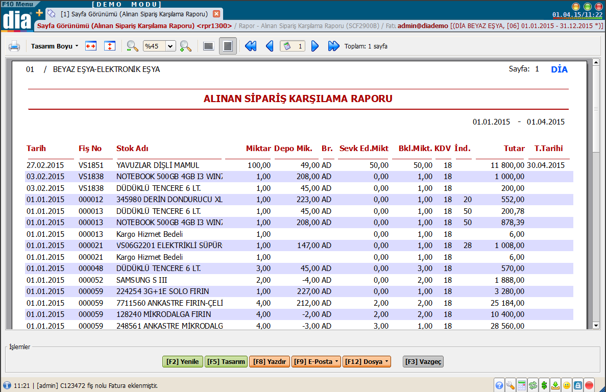The width and height of the screenshot is (606, 392).
Task: Click the green refresh arrows icon
Action: pos(533,385)
